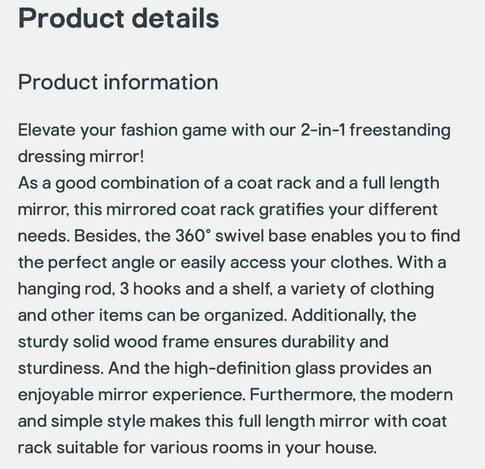
Task: Click the phrase 'swivel base'
Action: [x=261, y=236]
